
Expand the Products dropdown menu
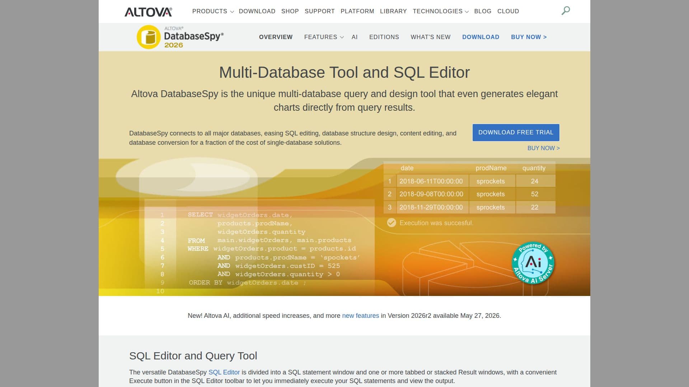coord(213,11)
